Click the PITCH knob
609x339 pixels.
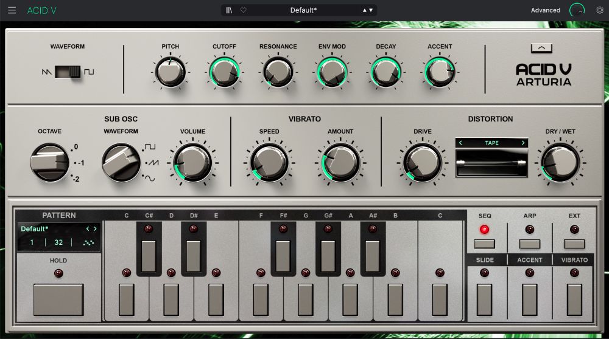pos(170,72)
